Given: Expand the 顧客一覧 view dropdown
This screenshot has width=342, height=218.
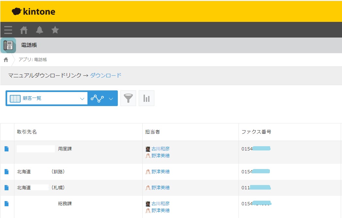Looking at the screenshot, I should [x=82, y=99].
